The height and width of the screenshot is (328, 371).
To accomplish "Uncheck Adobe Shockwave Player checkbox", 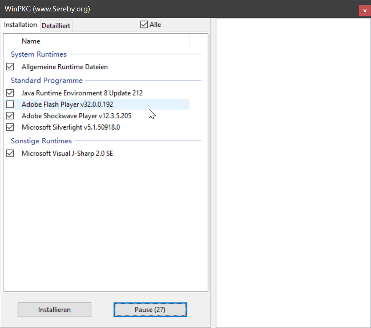I will [10, 116].
